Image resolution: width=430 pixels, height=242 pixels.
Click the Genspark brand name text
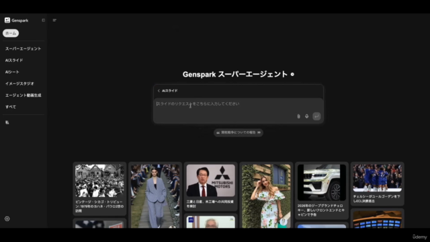(19, 20)
